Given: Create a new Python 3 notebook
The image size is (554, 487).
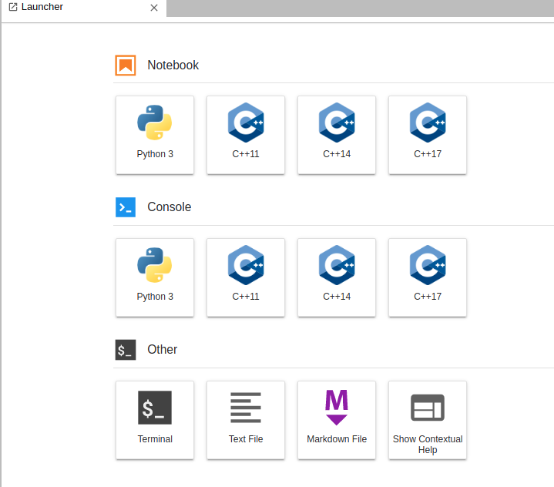Looking at the screenshot, I should tap(155, 135).
